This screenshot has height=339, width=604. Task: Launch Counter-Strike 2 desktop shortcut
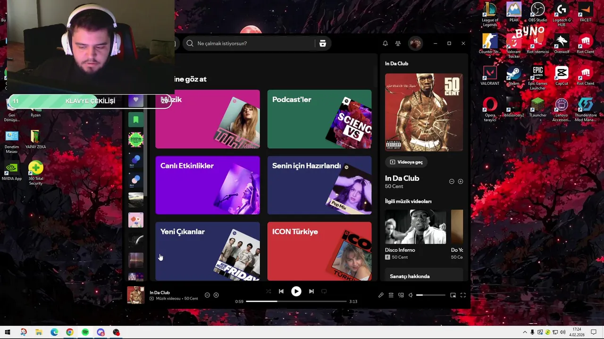(x=490, y=46)
